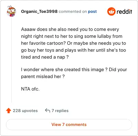The image size is (138, 136).
Task: Click the Organic_Toe3998 Snoo avatar
Action: click(x=11, y=11)
